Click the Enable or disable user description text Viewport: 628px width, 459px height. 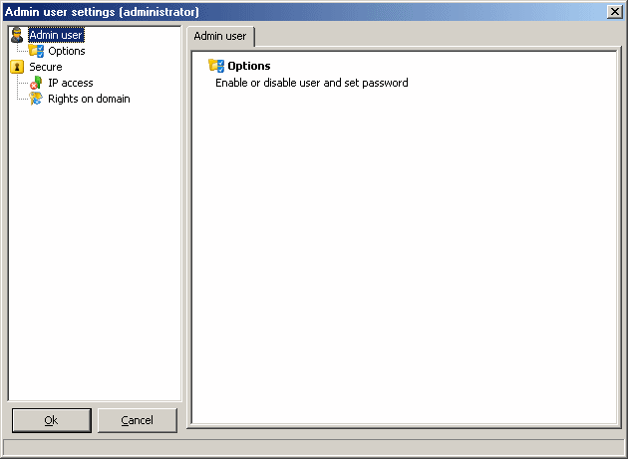pos(312,83)
